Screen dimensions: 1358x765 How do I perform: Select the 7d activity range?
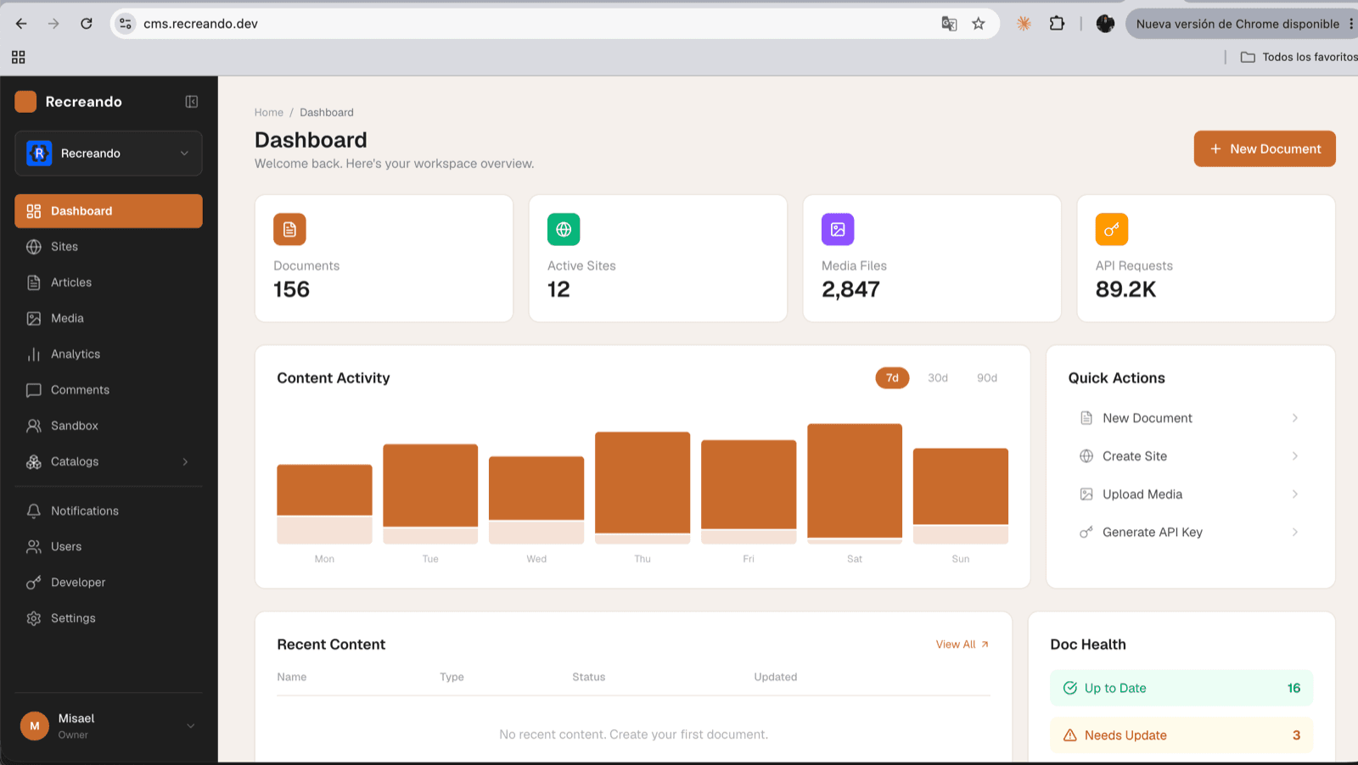[x=892, y=377]
